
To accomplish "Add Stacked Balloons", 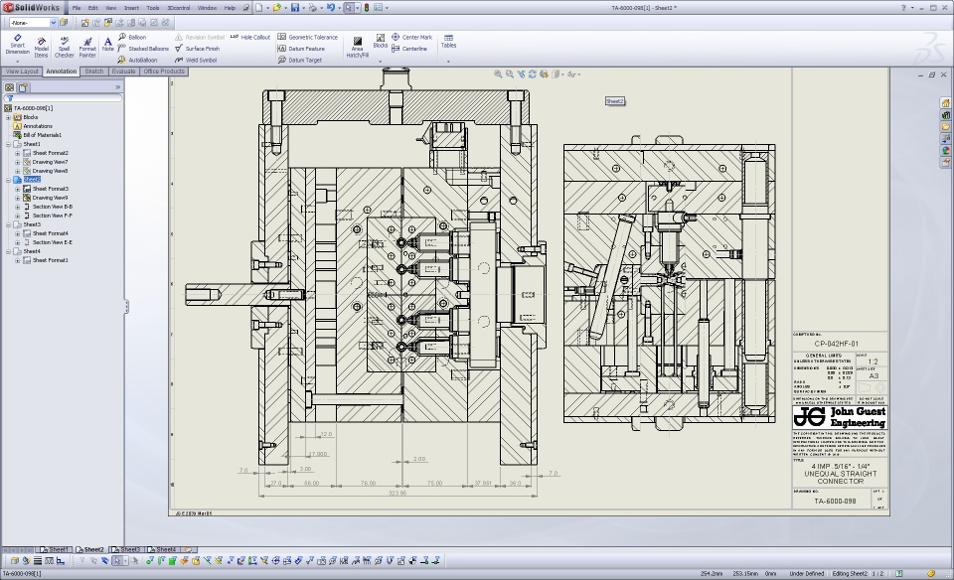I will click(143, 49).
